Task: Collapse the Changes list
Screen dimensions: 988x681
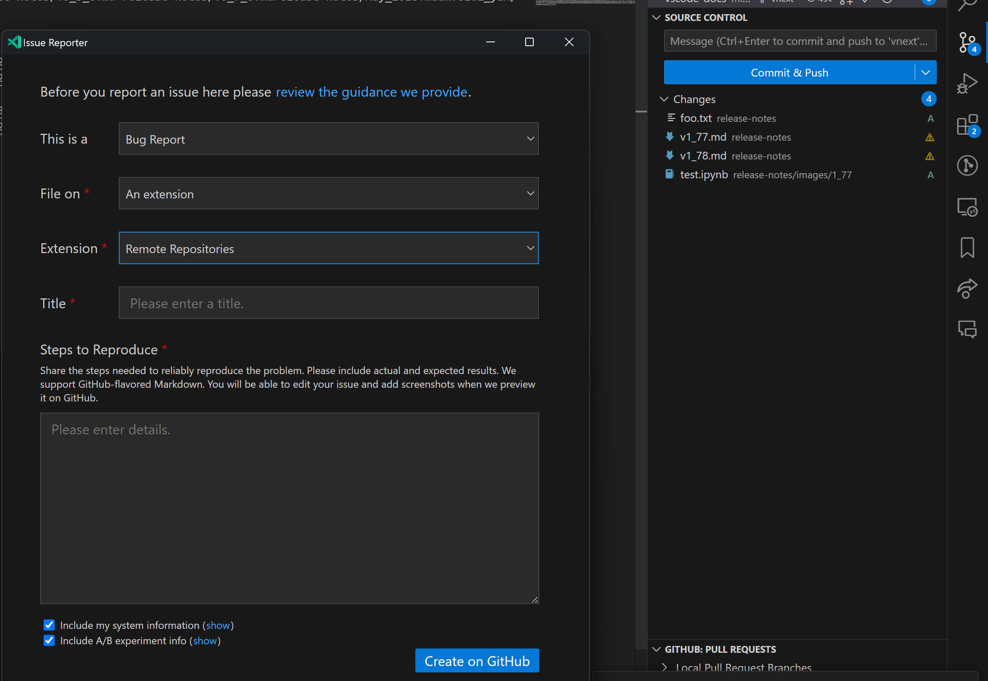Action: [x=664, y=99]
